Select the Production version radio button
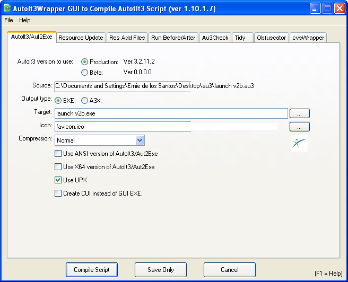Image resolution: width=348 pixels, height=282 pixels. click(x=84, y=61)
